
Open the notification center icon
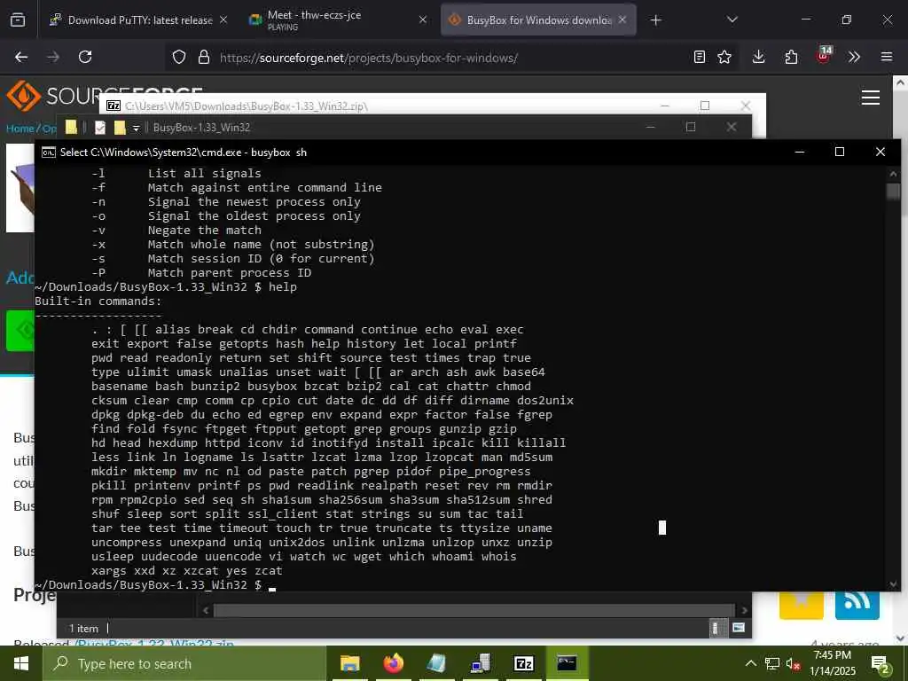coord(881,664)
